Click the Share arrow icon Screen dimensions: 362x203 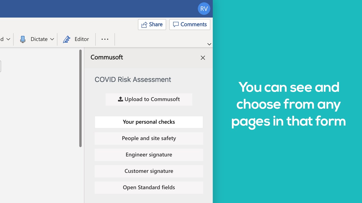[144, 25]
